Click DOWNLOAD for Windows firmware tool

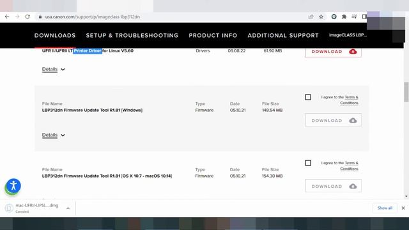pyautogui.click(x=333, y=120)
